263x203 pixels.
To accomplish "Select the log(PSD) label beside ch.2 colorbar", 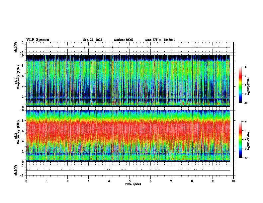I will point(249,141).
